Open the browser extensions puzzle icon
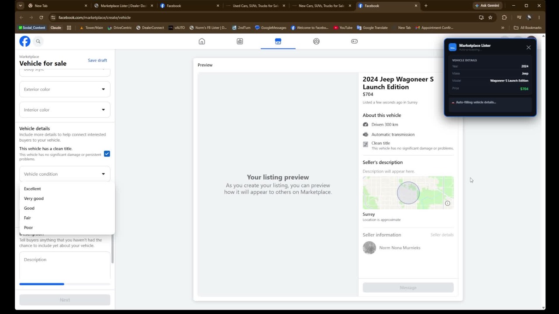This screenshot has height=314, width=559. (x=504, y=17)
